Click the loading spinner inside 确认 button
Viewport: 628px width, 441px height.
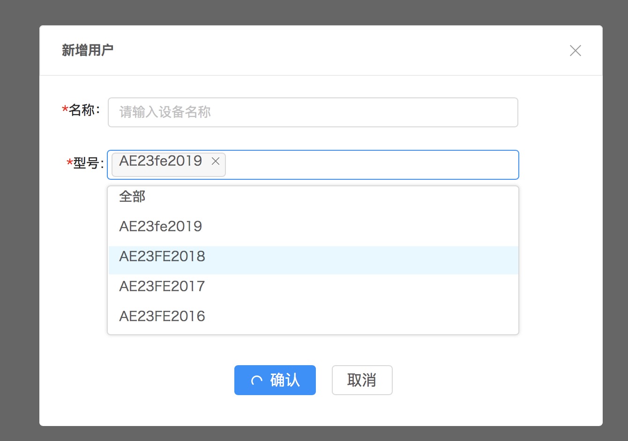(x=257, y=380)
